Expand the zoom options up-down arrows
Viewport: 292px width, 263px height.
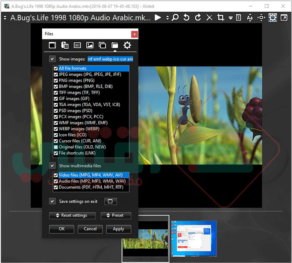(x=167, y=18)
